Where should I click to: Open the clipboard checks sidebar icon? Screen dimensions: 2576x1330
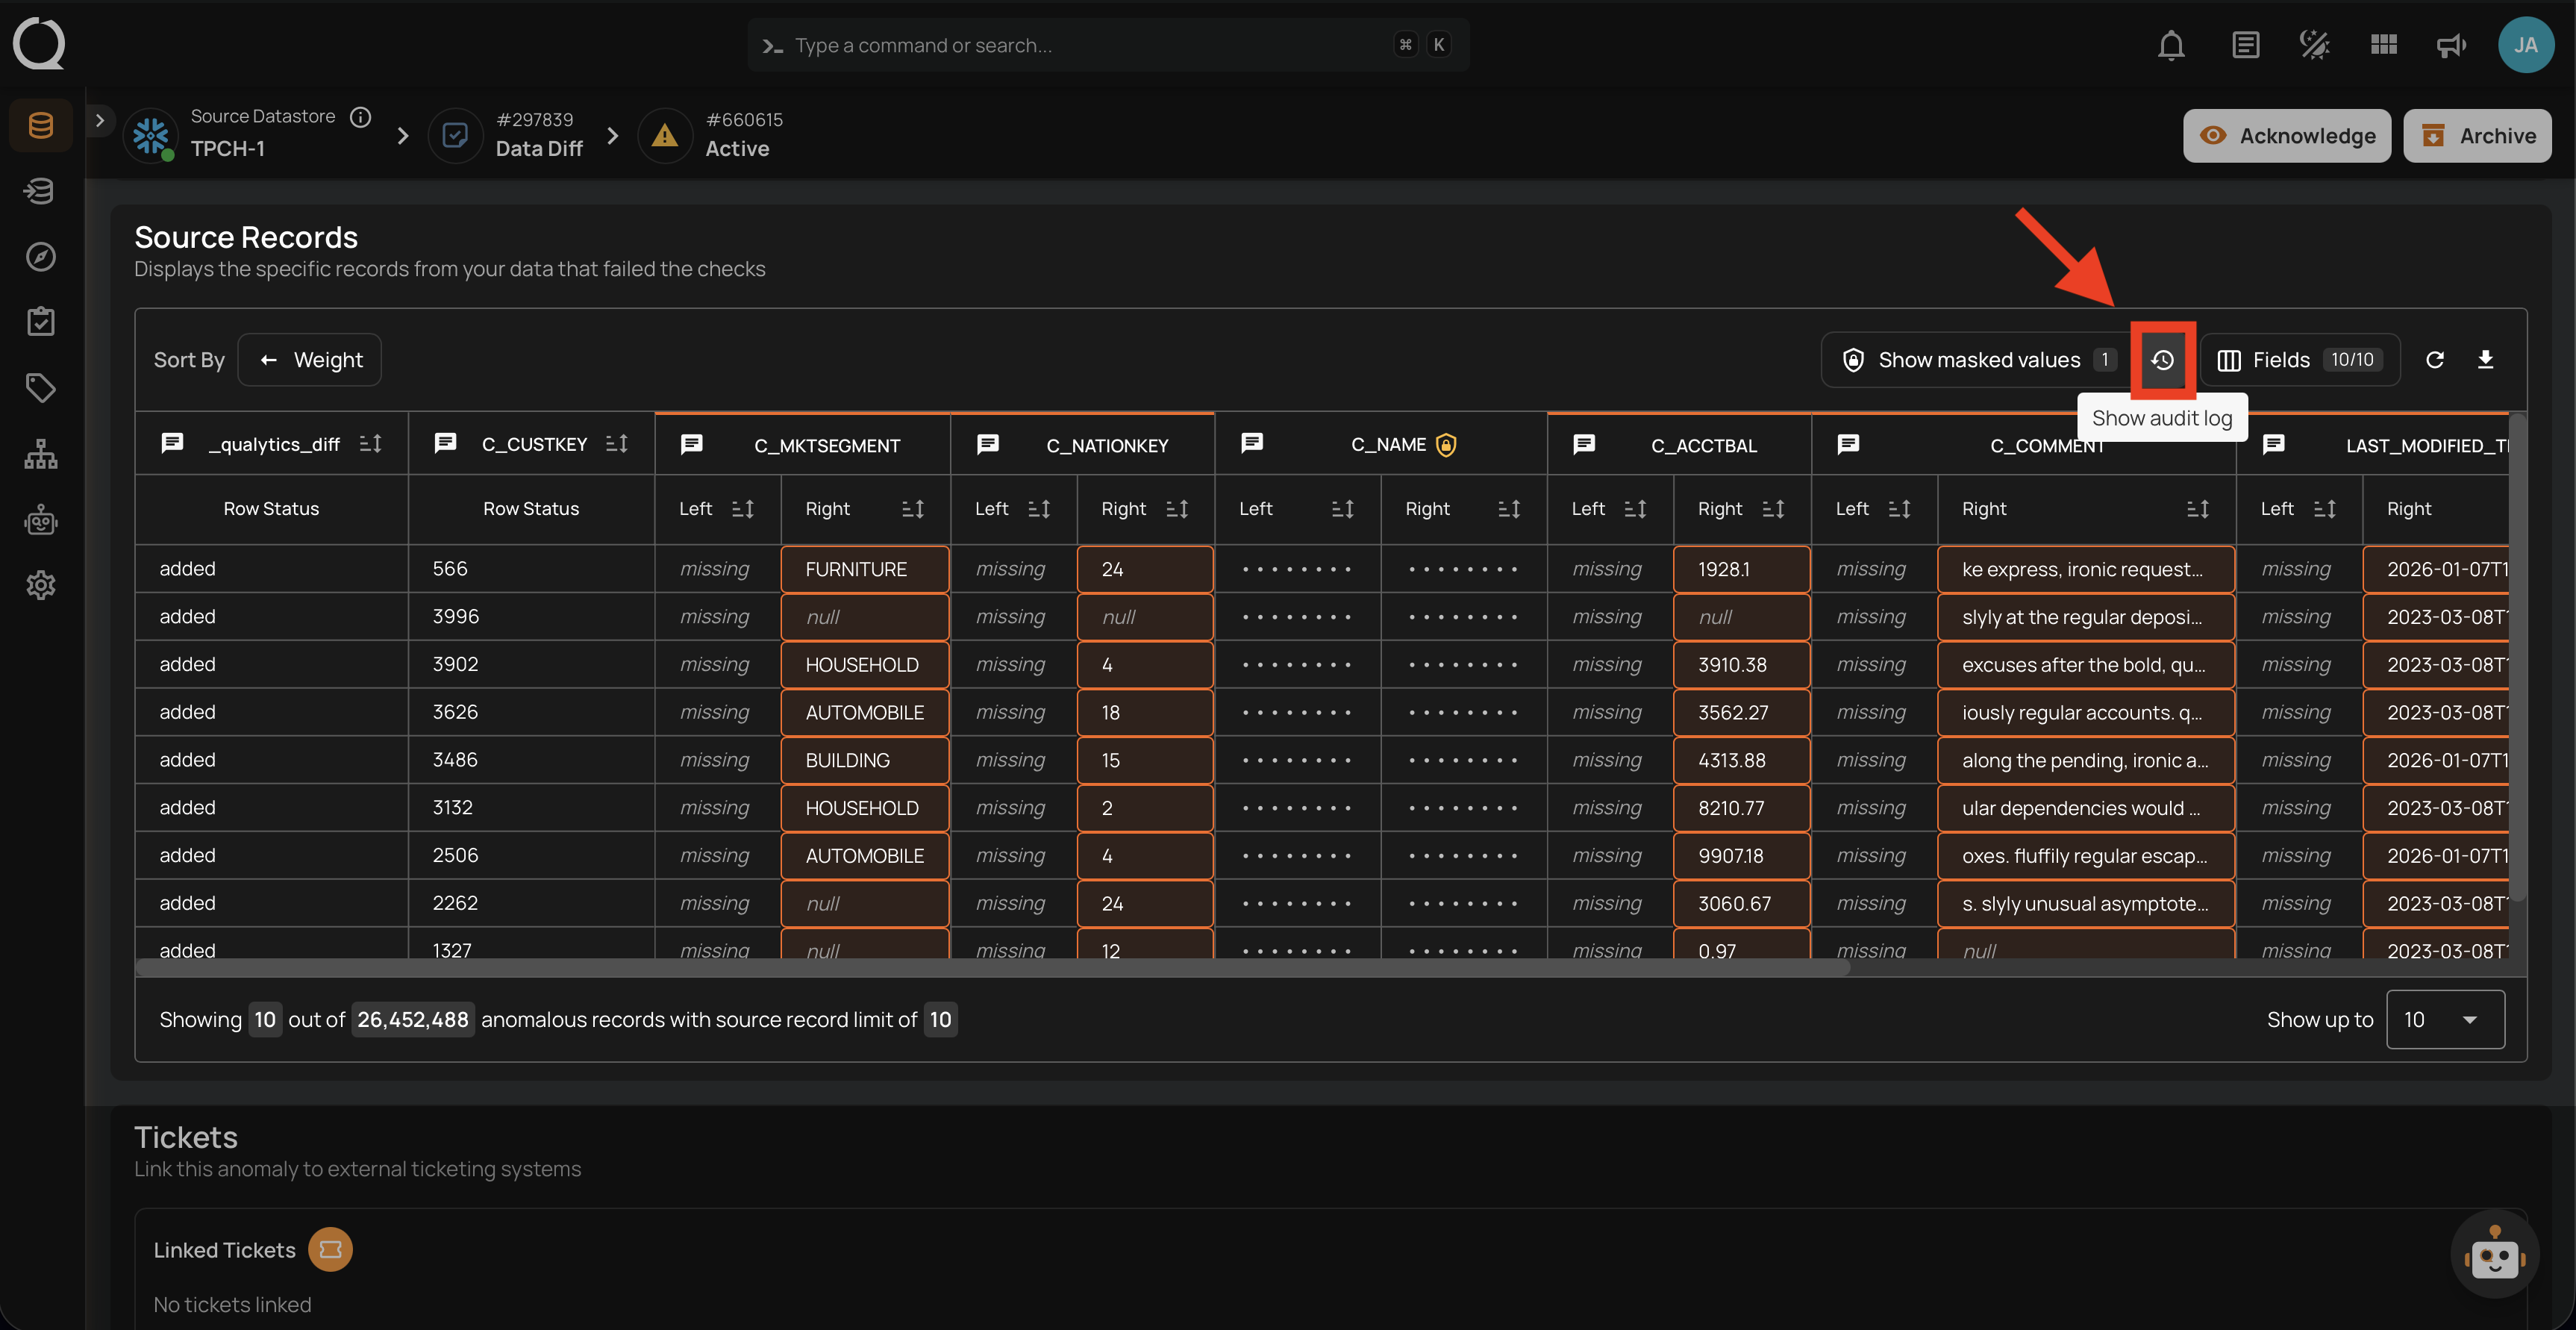pyautogui.click(x=41, y=322)
